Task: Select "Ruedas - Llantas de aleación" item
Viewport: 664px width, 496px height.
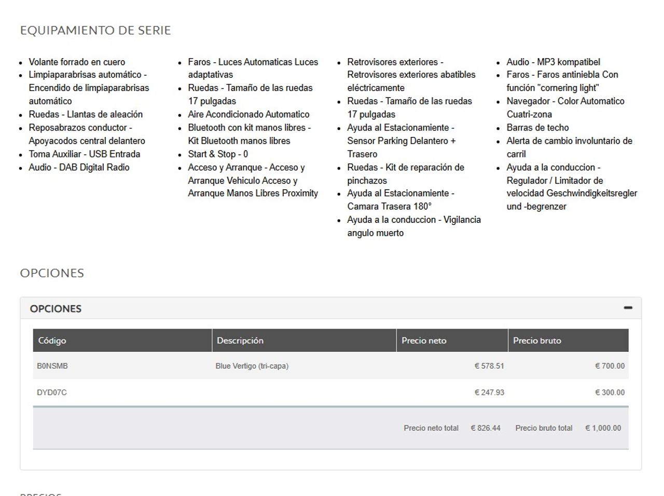Action: (x=86, y=114)
